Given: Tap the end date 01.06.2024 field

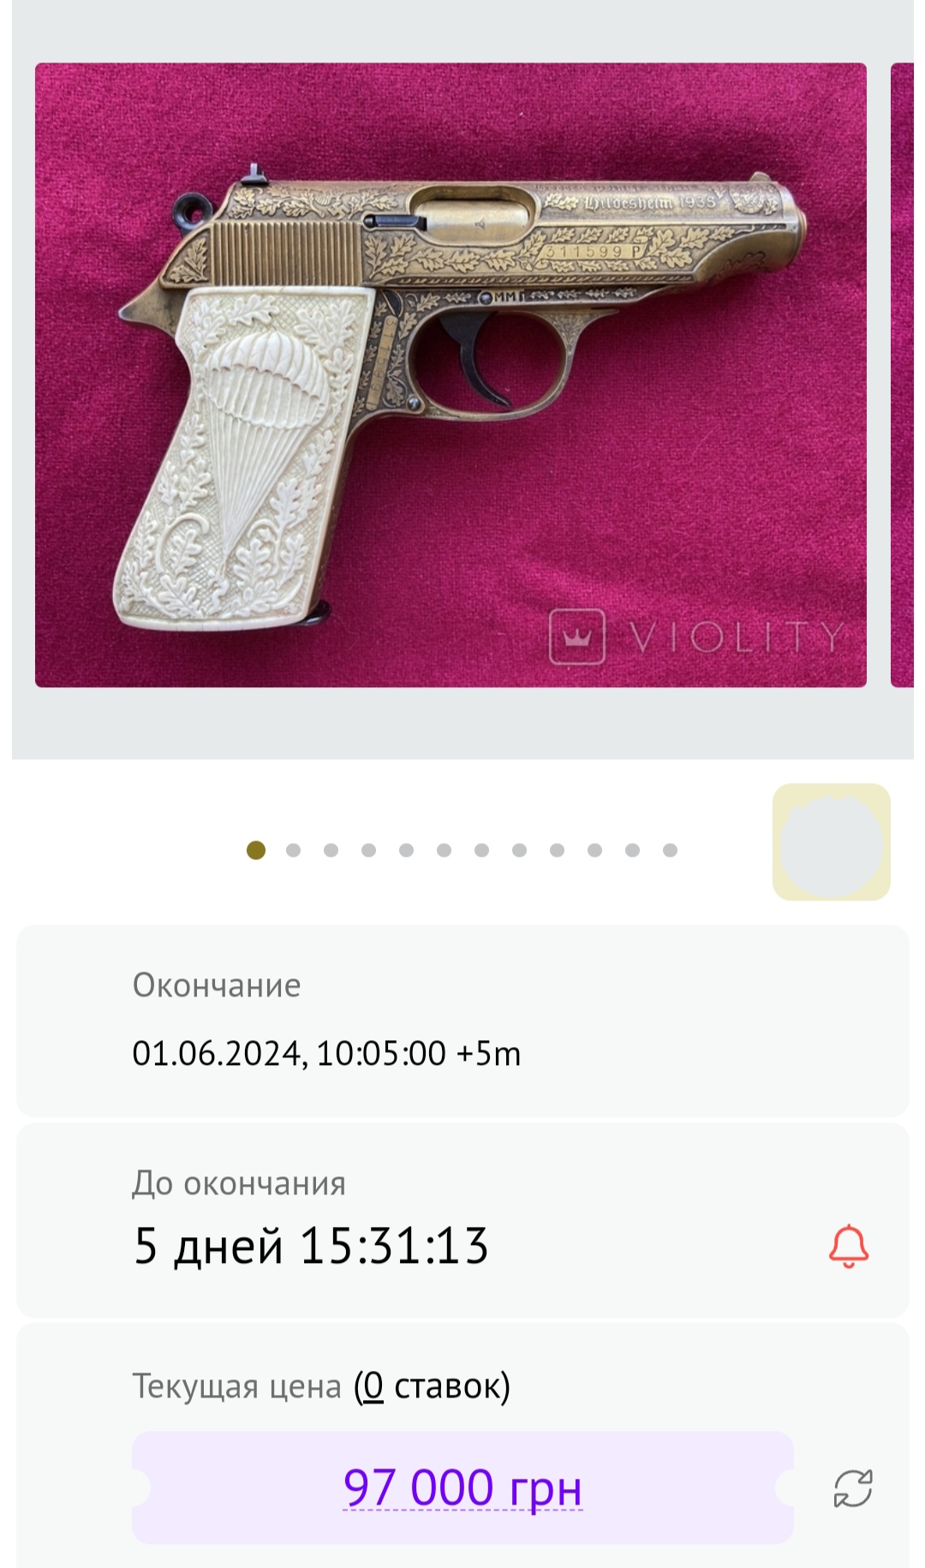Looking at the screenshot, I should tap(326, 1053).
